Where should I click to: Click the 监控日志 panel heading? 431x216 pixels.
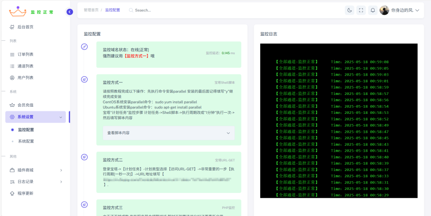click(x=269, y=34)
